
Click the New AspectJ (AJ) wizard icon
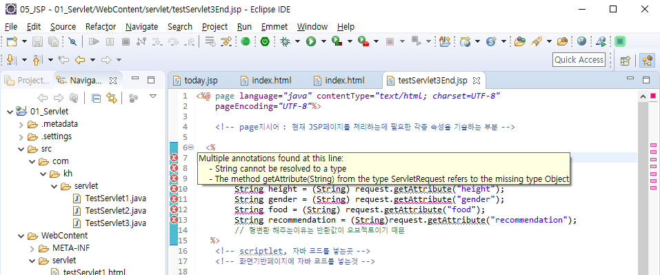coord(445,41)
